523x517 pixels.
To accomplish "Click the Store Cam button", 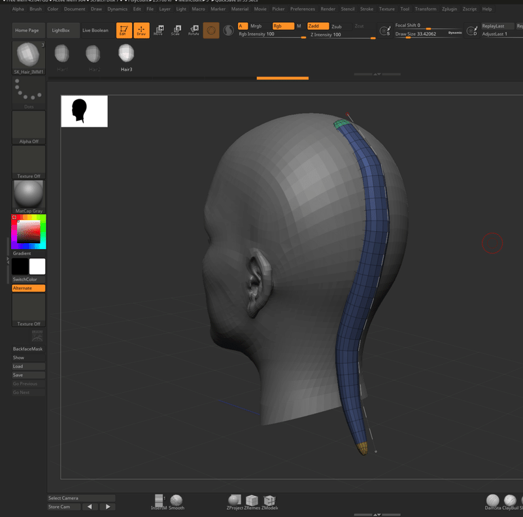I will pos(62,507).
